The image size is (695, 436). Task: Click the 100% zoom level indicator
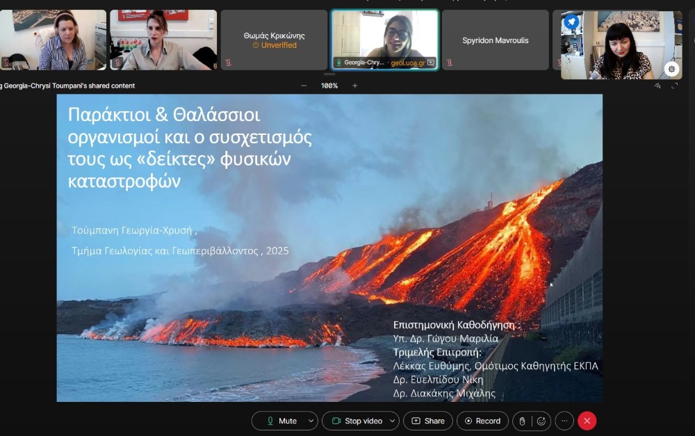point(329,86)
